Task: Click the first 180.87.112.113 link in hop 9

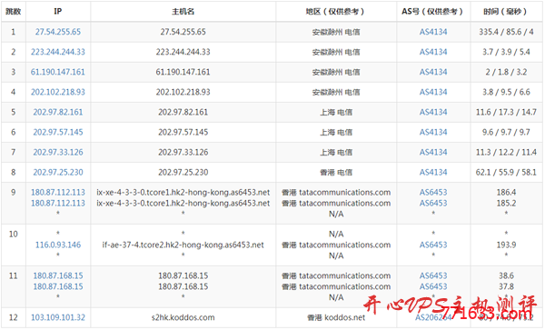Action: click(x=58, y=193)
